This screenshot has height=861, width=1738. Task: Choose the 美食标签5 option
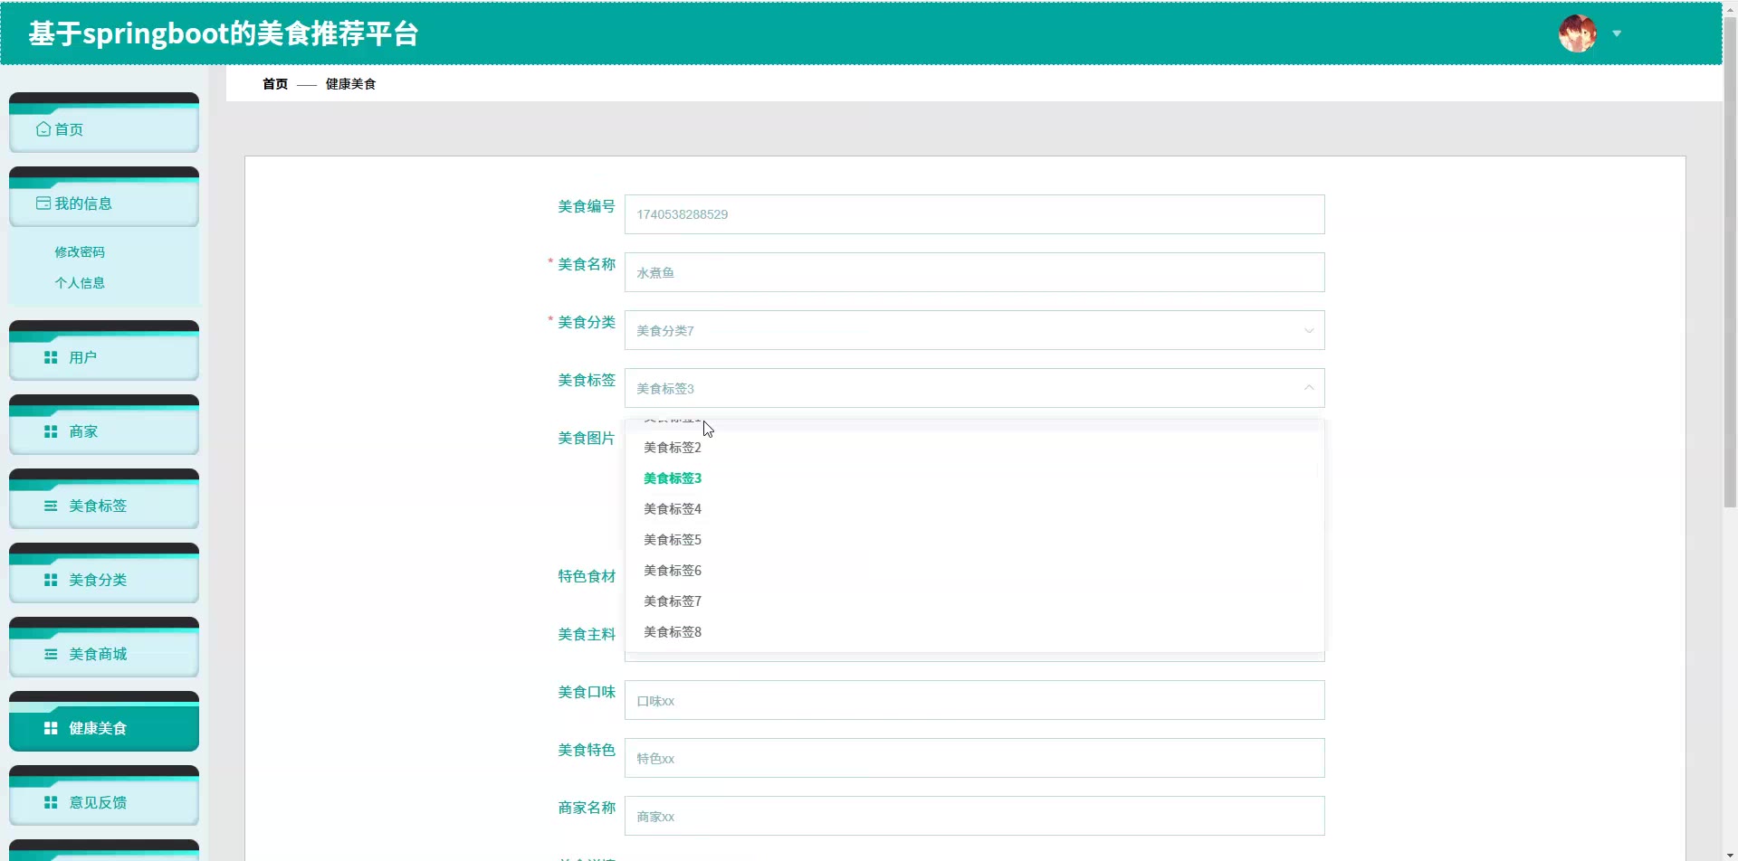tap(673, 540)
